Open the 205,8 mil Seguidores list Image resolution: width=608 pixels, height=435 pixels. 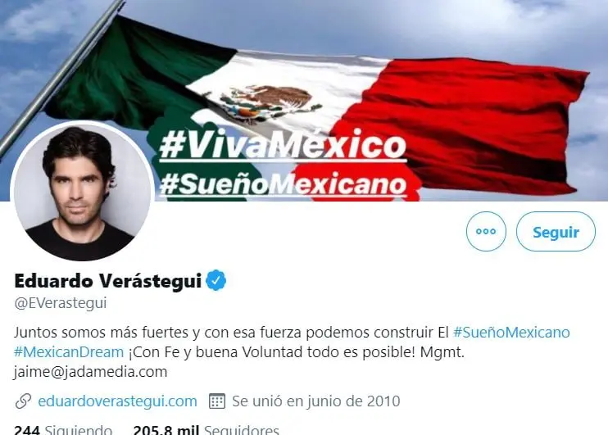click(x=206, y=429)
